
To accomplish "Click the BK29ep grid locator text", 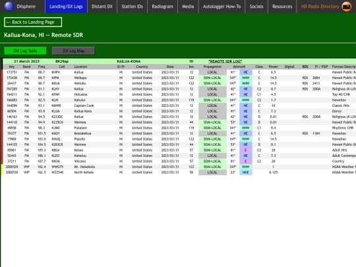I will click(x=62, y=61).
